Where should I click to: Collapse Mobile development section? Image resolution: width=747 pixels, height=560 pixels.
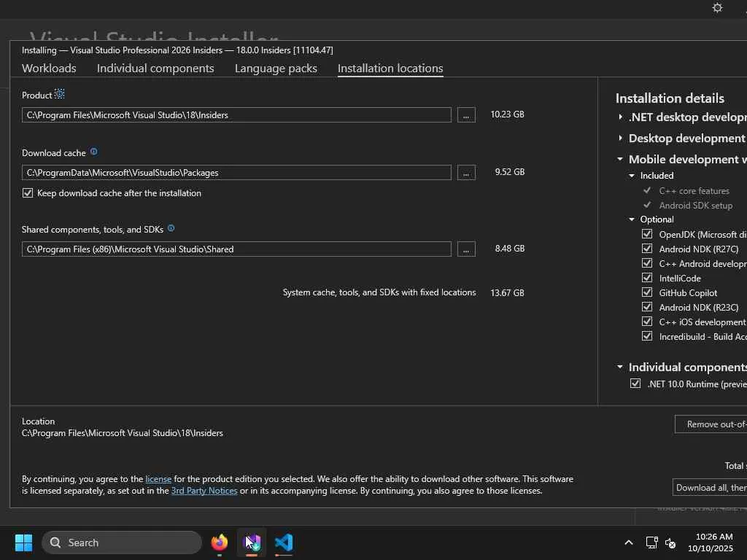[x=620, y=159]
